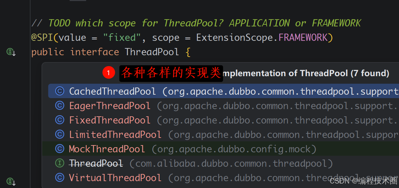Click class icon next to CachedThreadPool
The width and height of the screenshot is (399, 188).
click(x=60, y=91)
